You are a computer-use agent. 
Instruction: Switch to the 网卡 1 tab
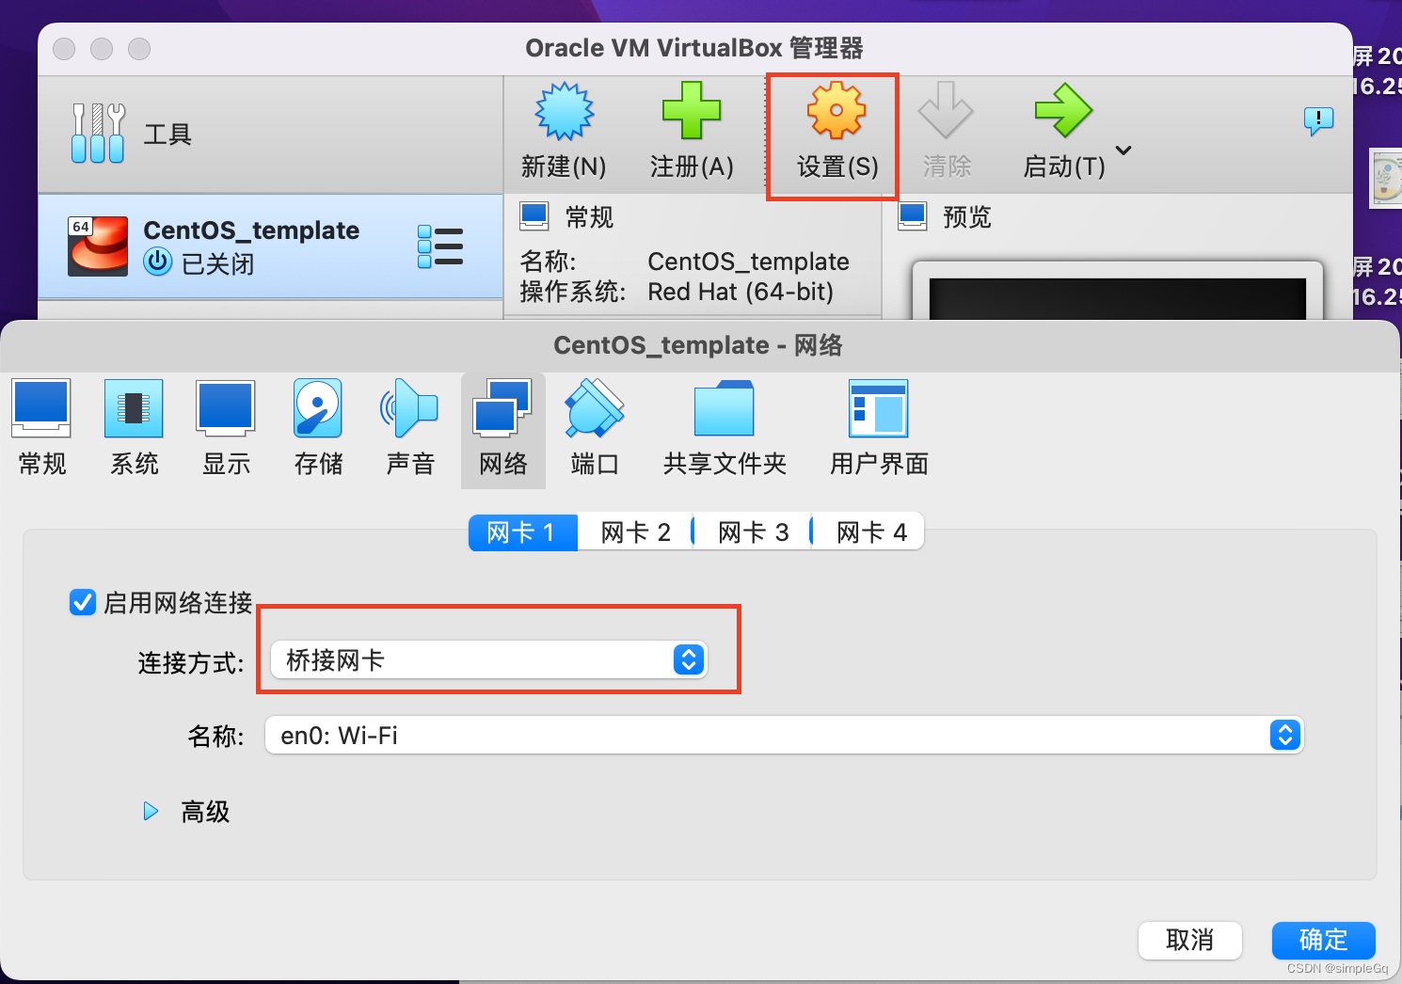(523, 532)
